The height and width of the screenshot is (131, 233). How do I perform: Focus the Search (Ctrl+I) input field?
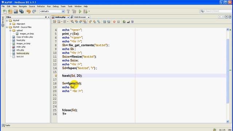coord(218,11)
